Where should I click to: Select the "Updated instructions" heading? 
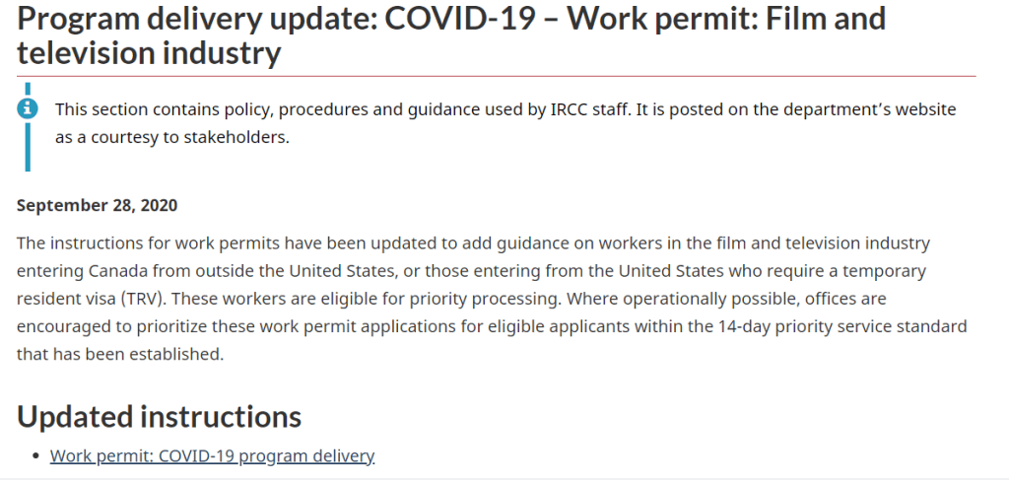point(159,416)
